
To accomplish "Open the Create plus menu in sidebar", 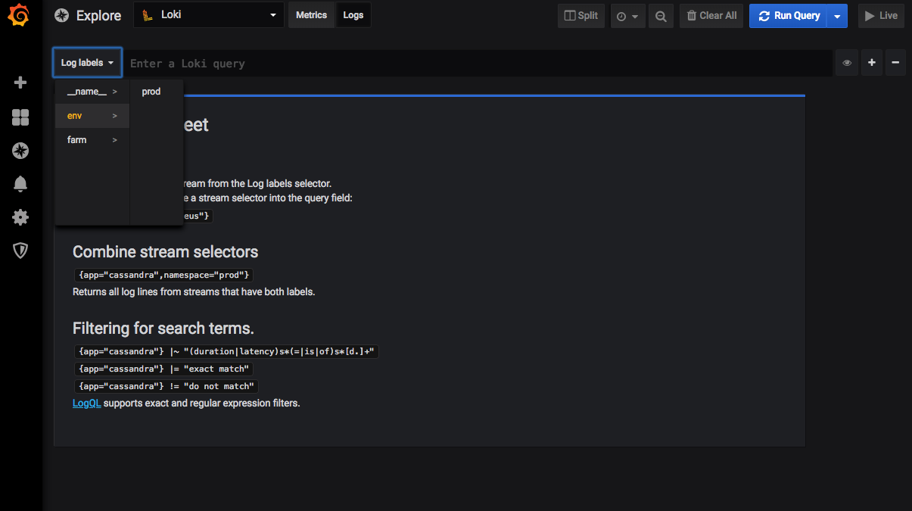I will pos(20,83).
